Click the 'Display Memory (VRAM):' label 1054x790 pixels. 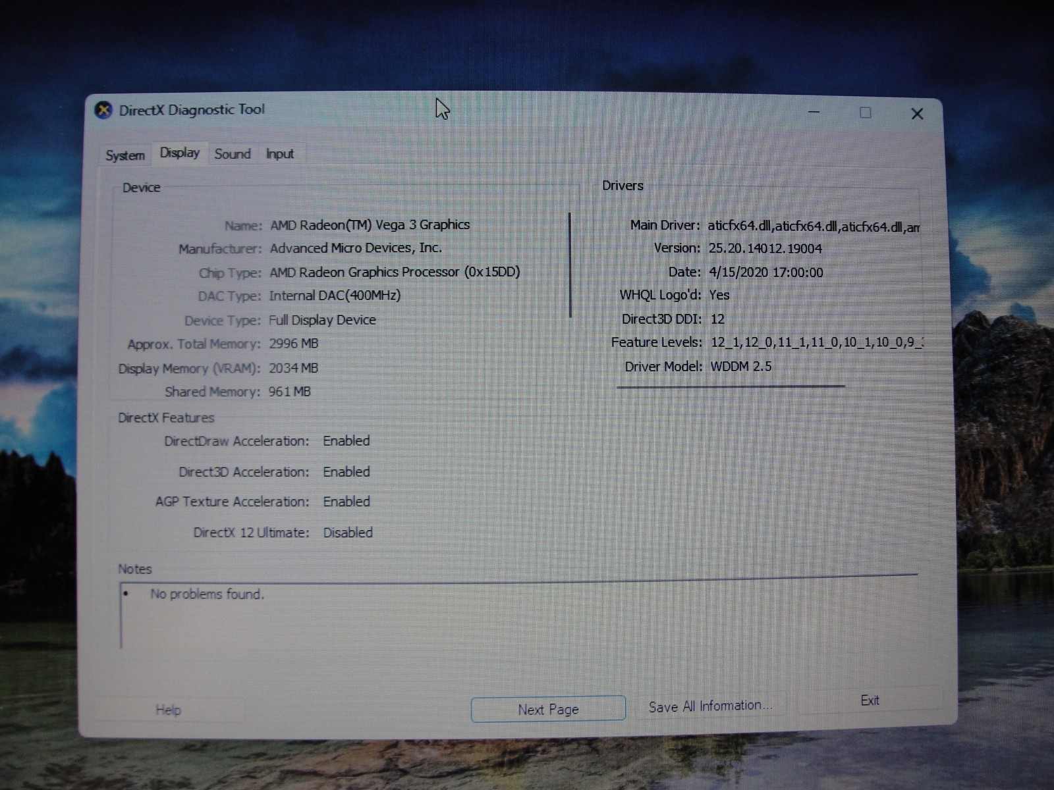coord(190,369)
